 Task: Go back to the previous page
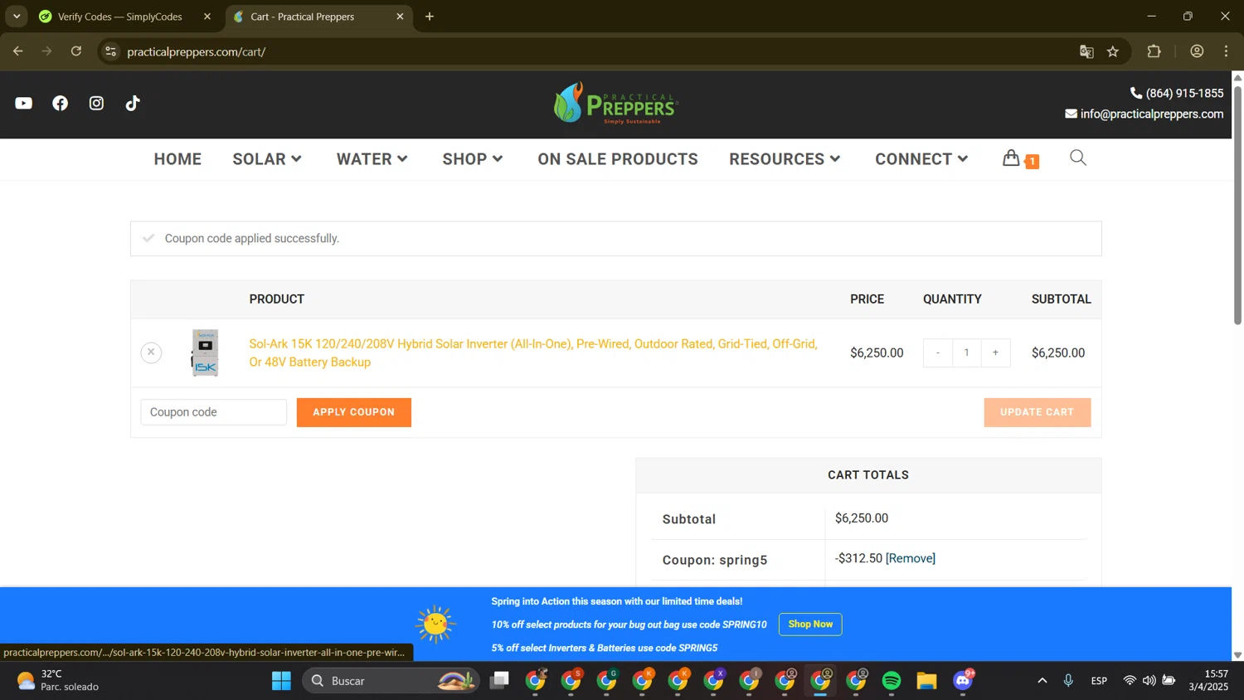(18, 51)
